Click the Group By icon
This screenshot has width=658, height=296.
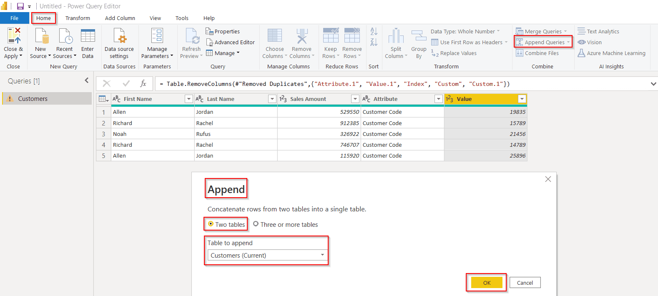pyautogui.click(x=419, y=36)
